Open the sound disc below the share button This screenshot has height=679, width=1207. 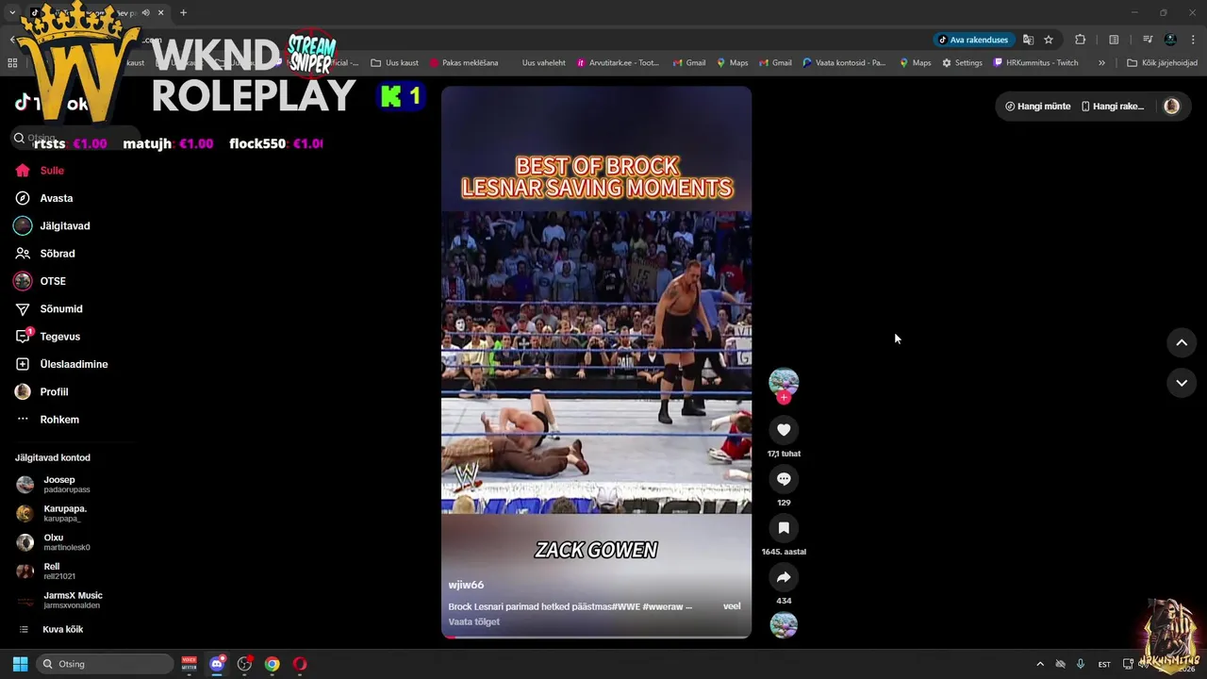coord(784,624)
